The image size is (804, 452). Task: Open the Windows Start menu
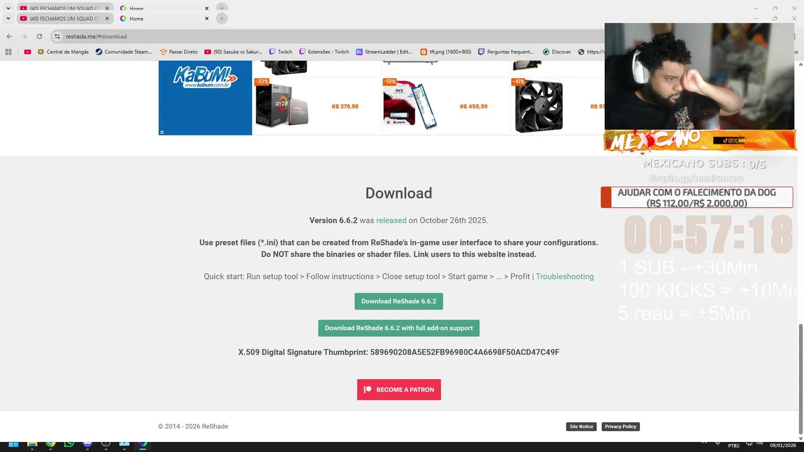pos(13,444)
